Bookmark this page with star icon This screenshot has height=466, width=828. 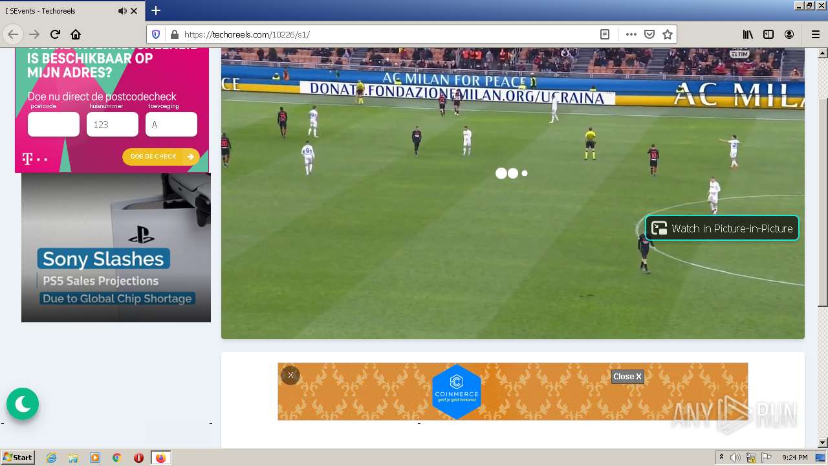click(668, 34)
